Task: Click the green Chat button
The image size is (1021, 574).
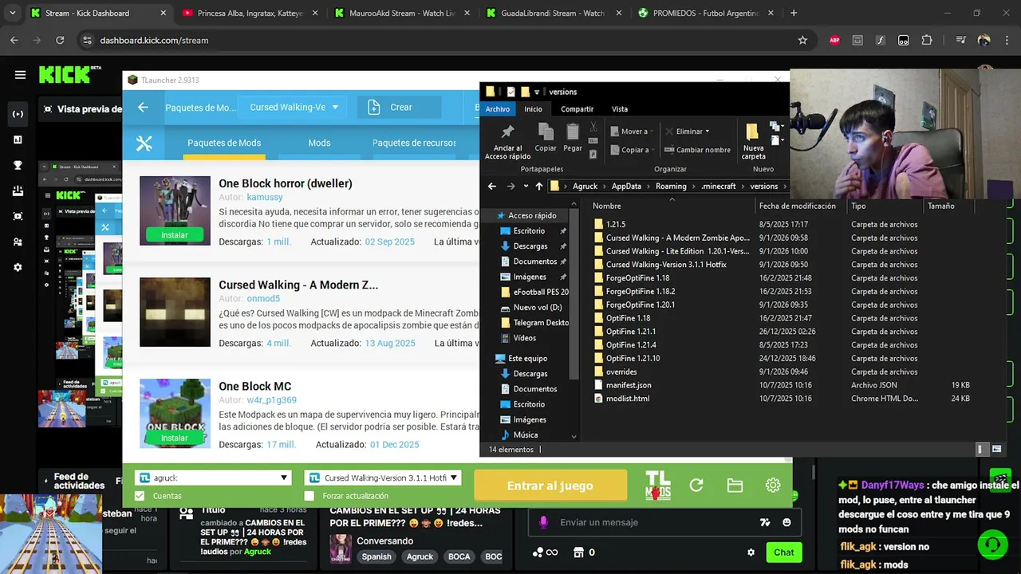Action: (x=784, y=552)
